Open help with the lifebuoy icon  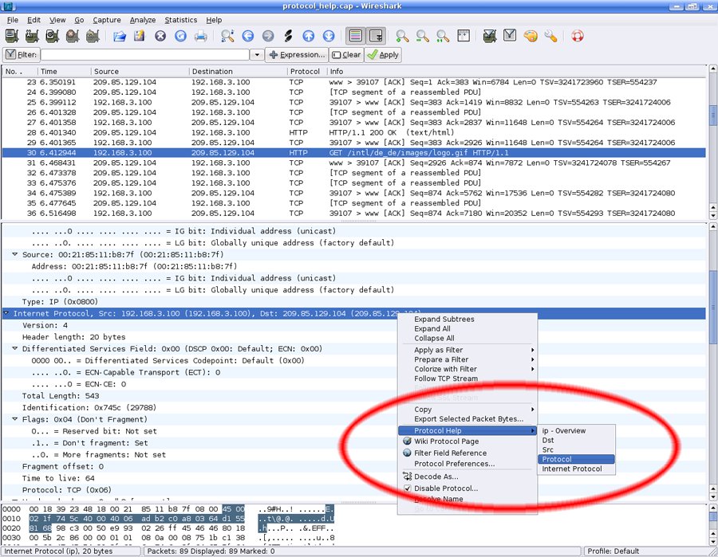coord(578,36)
